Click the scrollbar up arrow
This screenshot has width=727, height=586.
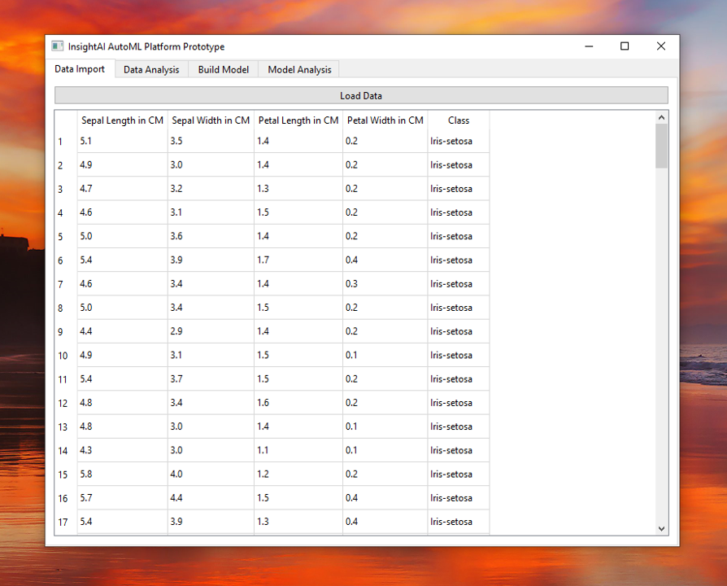tap(661, 116)
